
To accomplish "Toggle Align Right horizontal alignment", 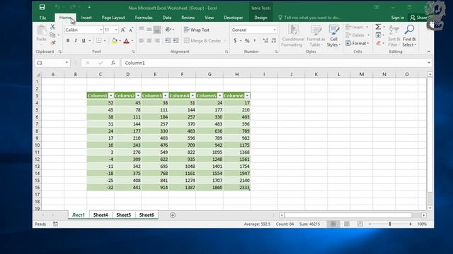I will [157, 41].
